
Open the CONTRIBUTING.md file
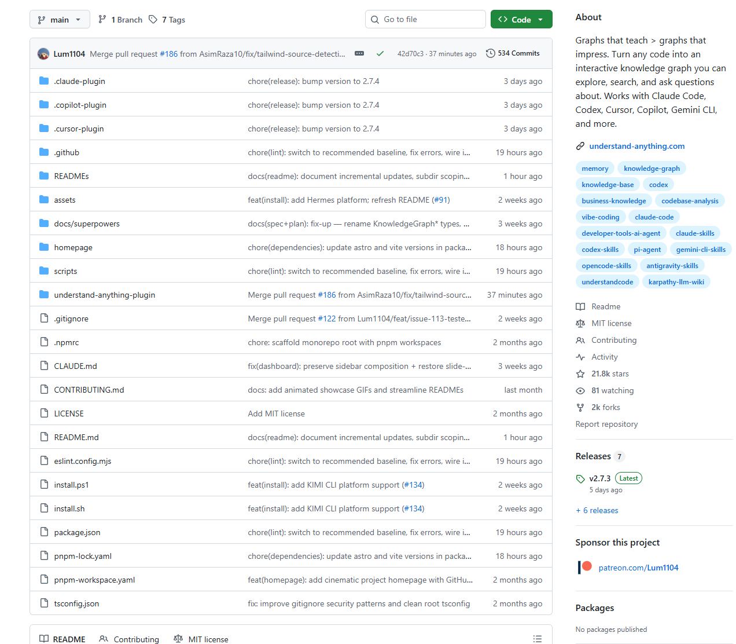(89, 390)
